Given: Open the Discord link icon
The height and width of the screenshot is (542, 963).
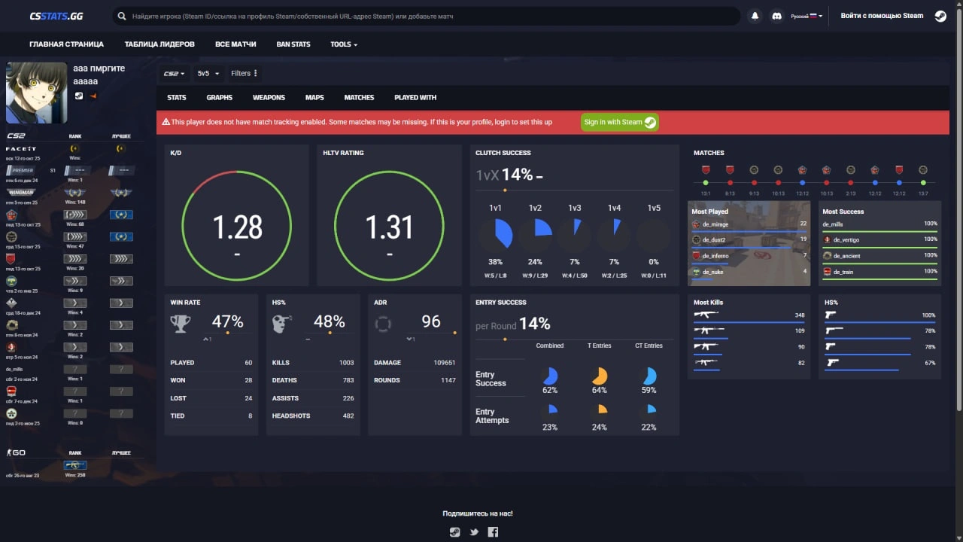Looking at the screenshot, I should [776, 16].
